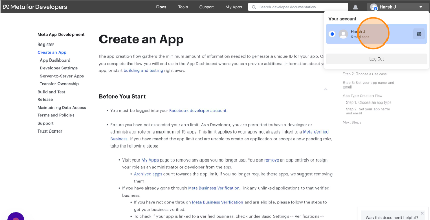Follow the My Apps link in article
Image resolution: width=430 pixels, height=220 pixels.
(150, 160)
